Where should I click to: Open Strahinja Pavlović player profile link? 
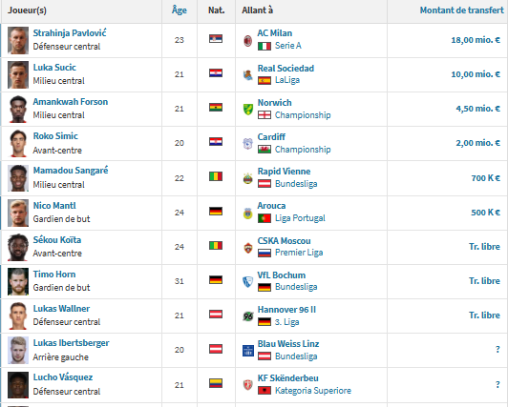click(x=70, y=33)
